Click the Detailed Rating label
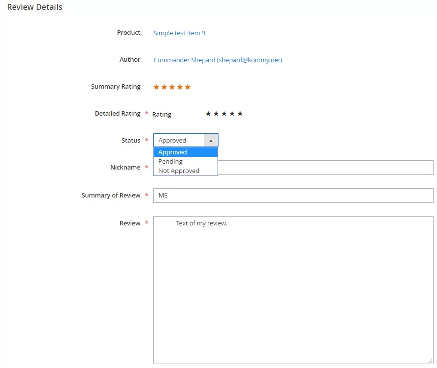Image resolution: width=437 pixels, height=368 pixels. 118,114
